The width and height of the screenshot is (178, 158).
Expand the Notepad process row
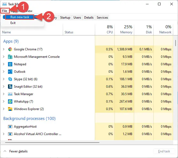pyautogui.click(x=4, y=64)
